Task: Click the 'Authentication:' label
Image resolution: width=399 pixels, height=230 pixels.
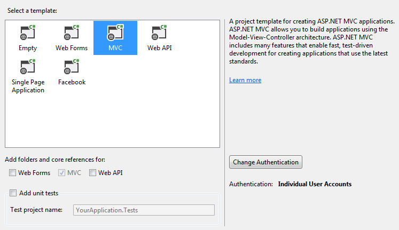Action: pyautogui.click(x=251, y=184)
